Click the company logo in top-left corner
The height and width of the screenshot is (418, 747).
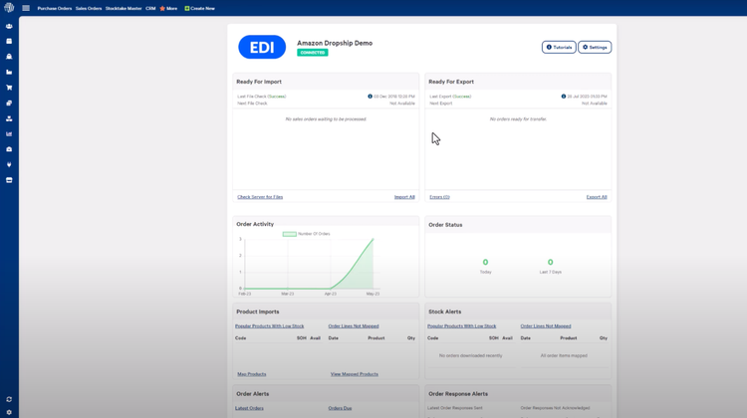(x=9, y=8)
